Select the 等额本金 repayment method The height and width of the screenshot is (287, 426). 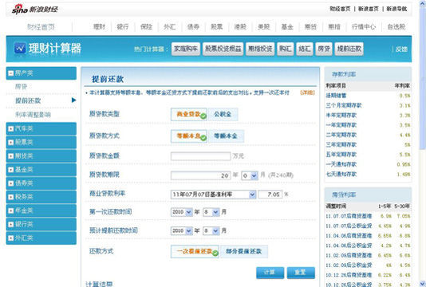(x=226, y=136)
